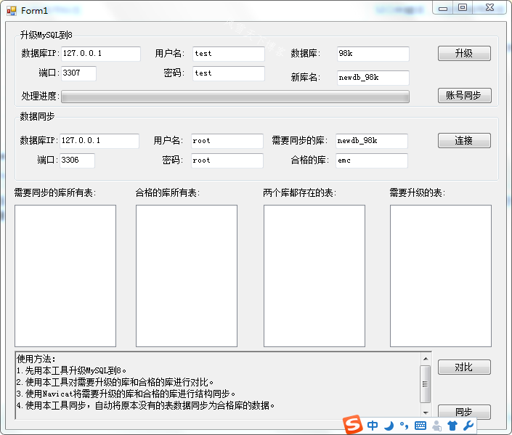Focus the 密码 field containing root
This screenshot has height=435, width=512.
227,160
